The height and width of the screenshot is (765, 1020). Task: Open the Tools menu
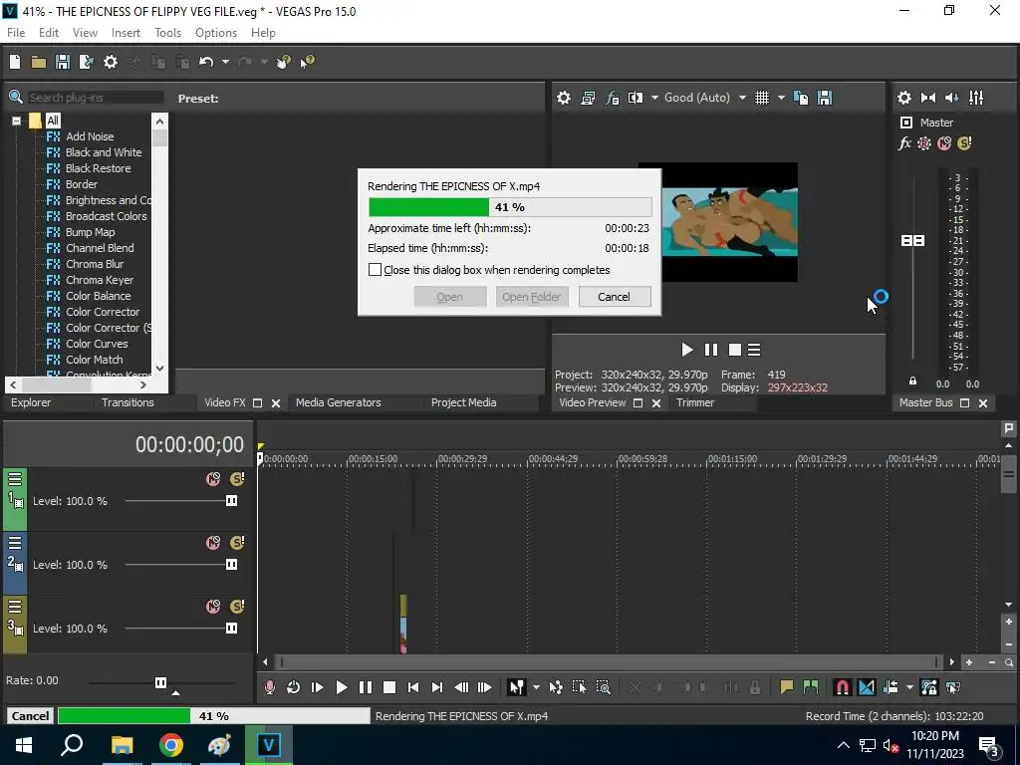167,33
